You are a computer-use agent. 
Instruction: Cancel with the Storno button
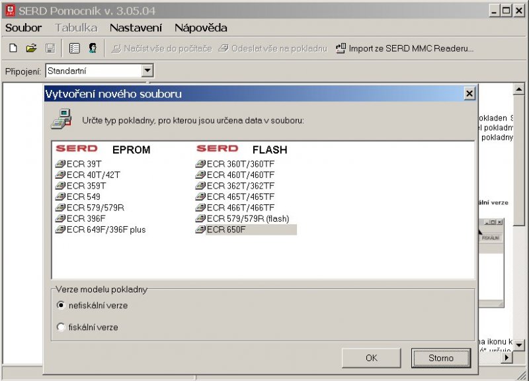440,358
